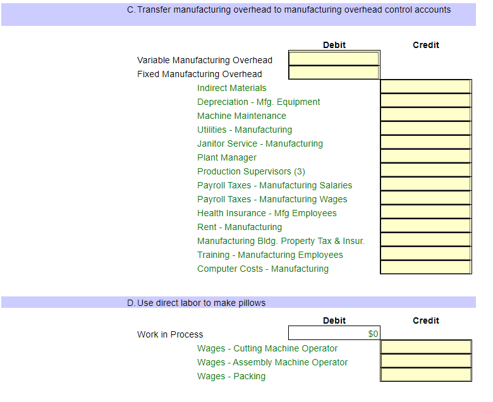Select Computer Costs - Manufacturing credit field
Image resolution: width=493 pixels, height=402 pixels.
pyautogui.click(x=426, y=267)
